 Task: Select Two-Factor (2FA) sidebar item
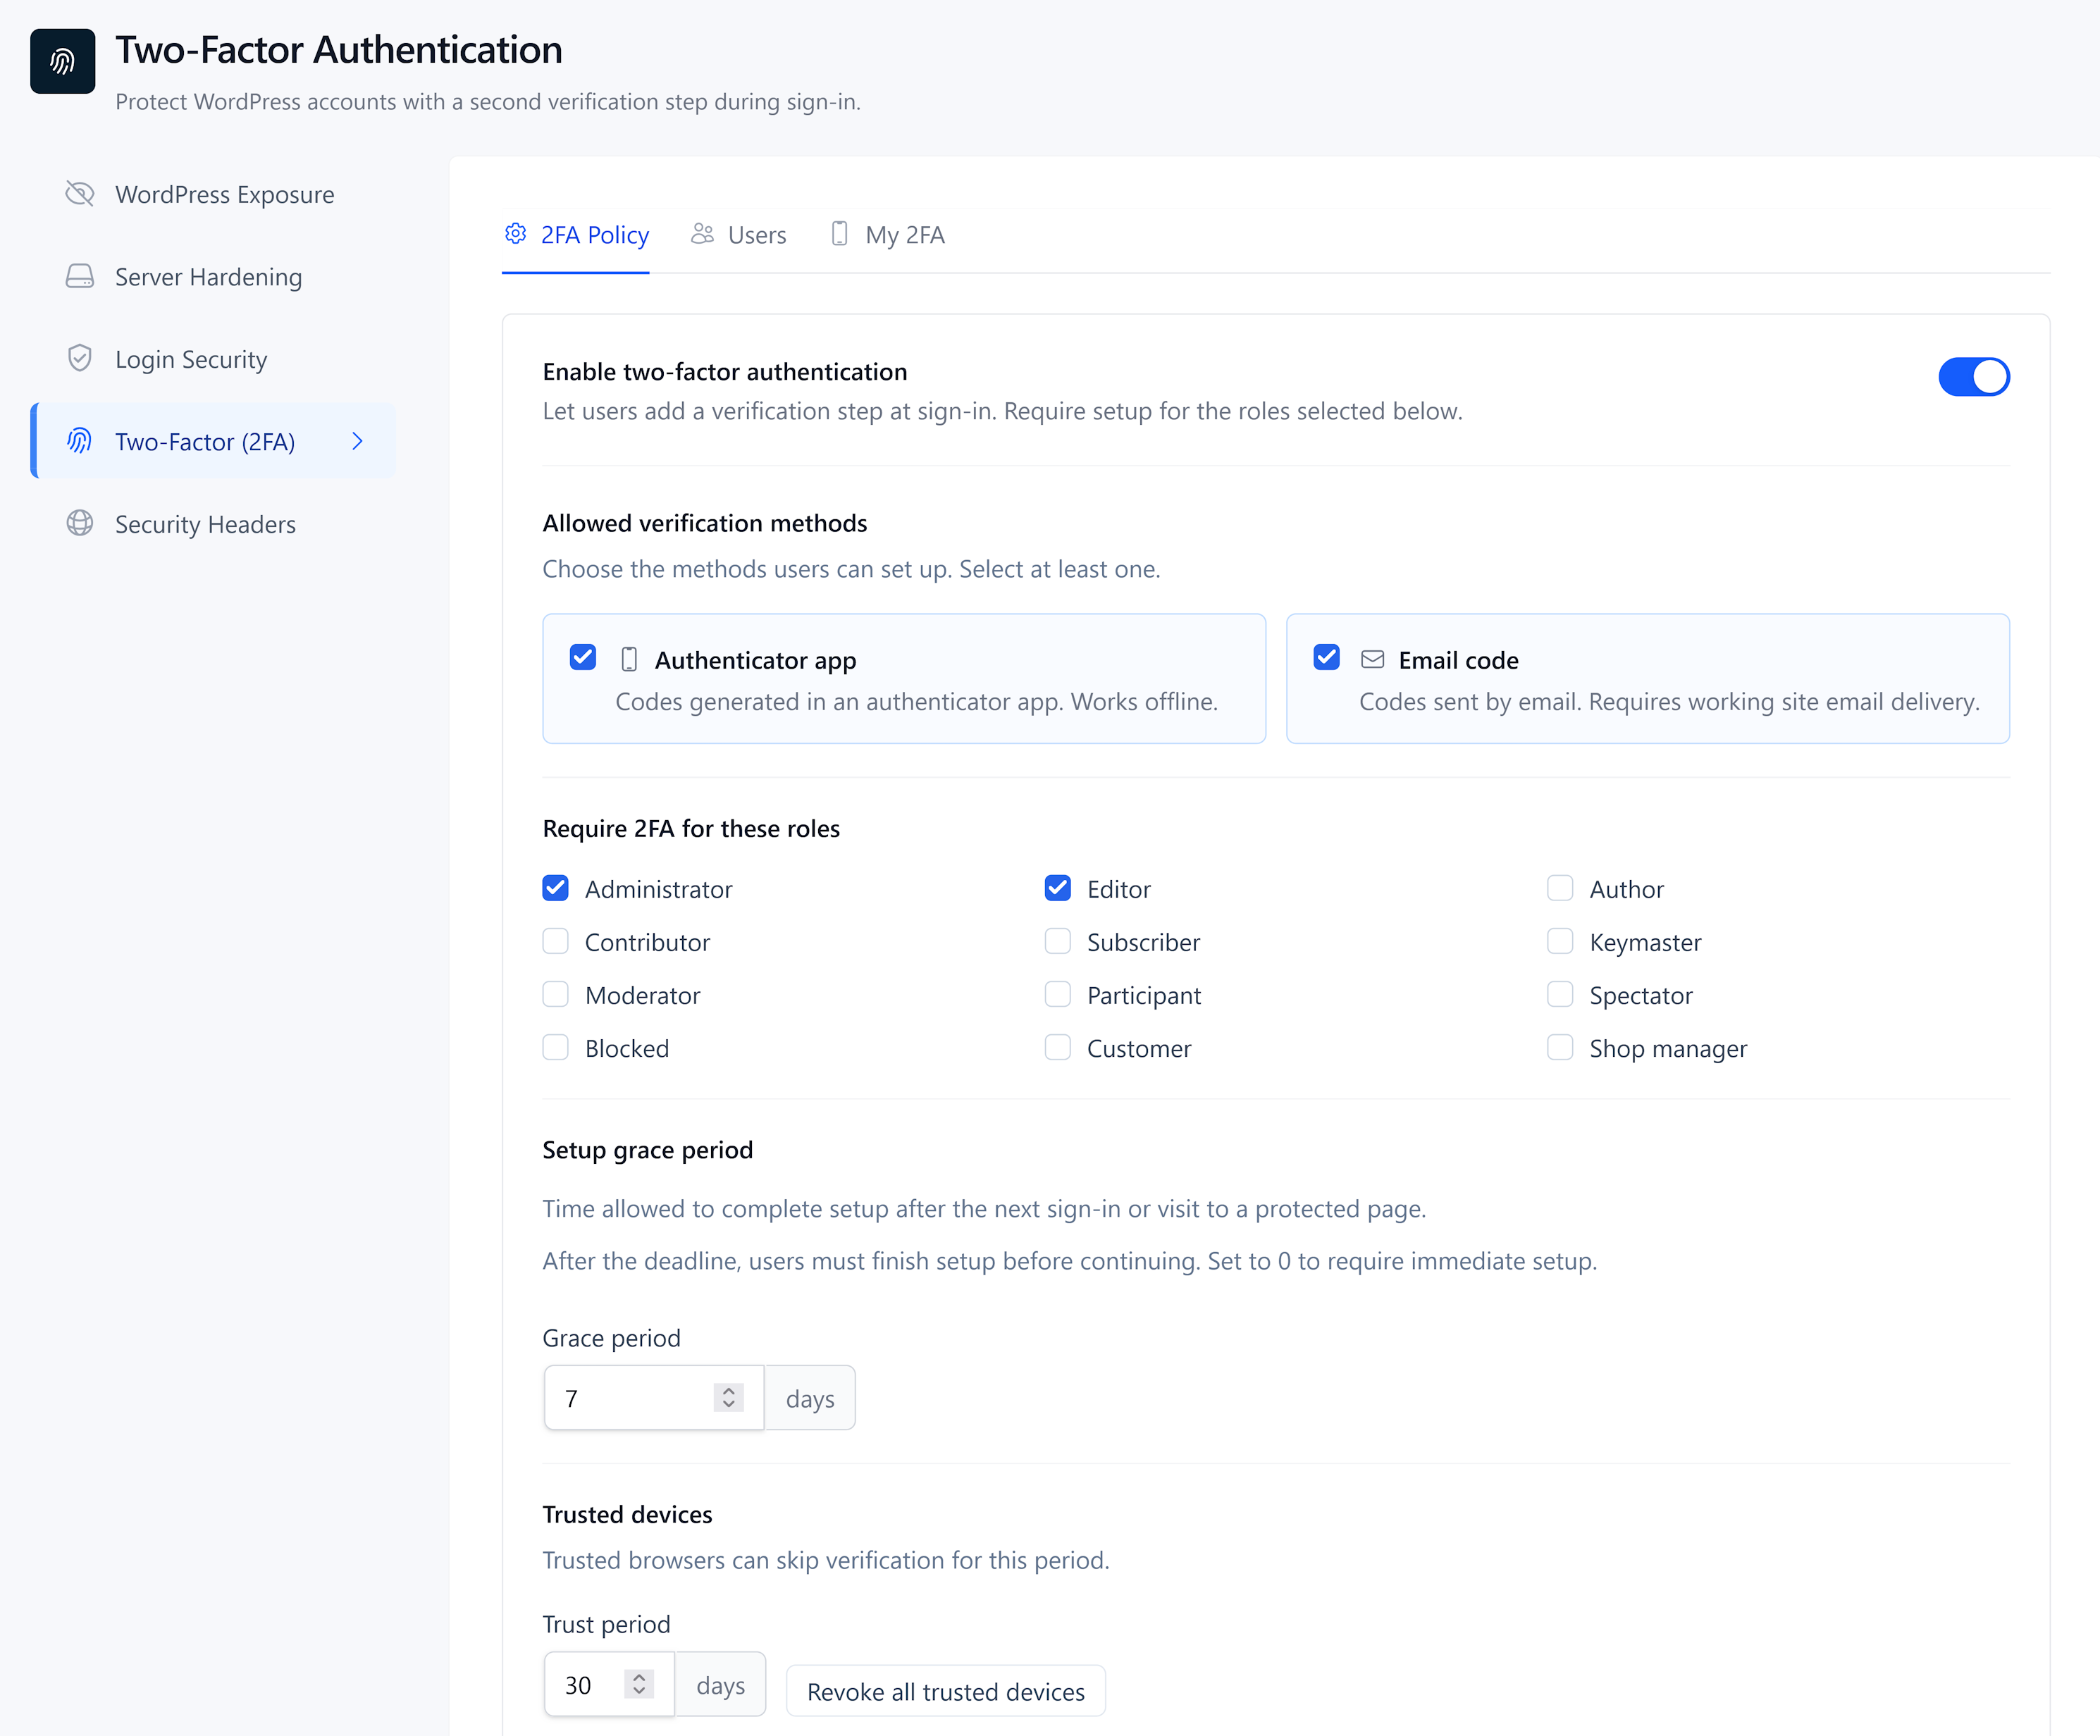click(214, 441)
